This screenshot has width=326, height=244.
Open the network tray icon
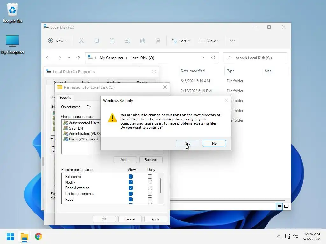coord(288,236)
